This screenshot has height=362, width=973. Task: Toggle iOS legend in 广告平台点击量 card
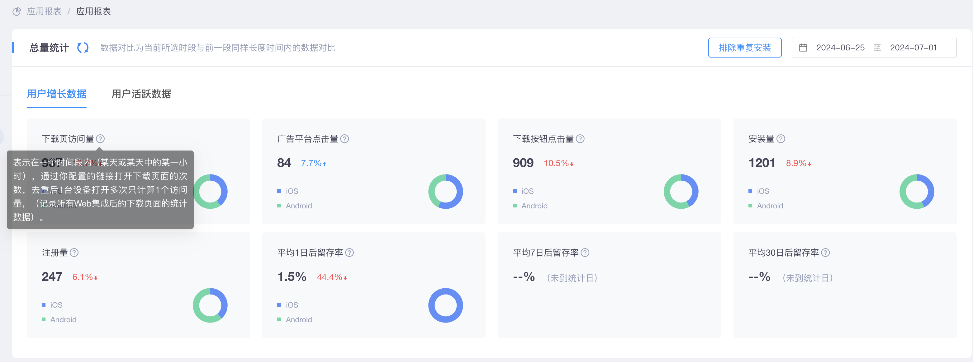[x=287, y=191]
